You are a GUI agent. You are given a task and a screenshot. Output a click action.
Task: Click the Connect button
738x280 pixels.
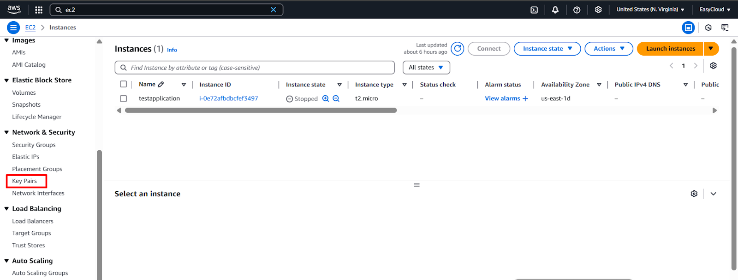tap(489, 48)
